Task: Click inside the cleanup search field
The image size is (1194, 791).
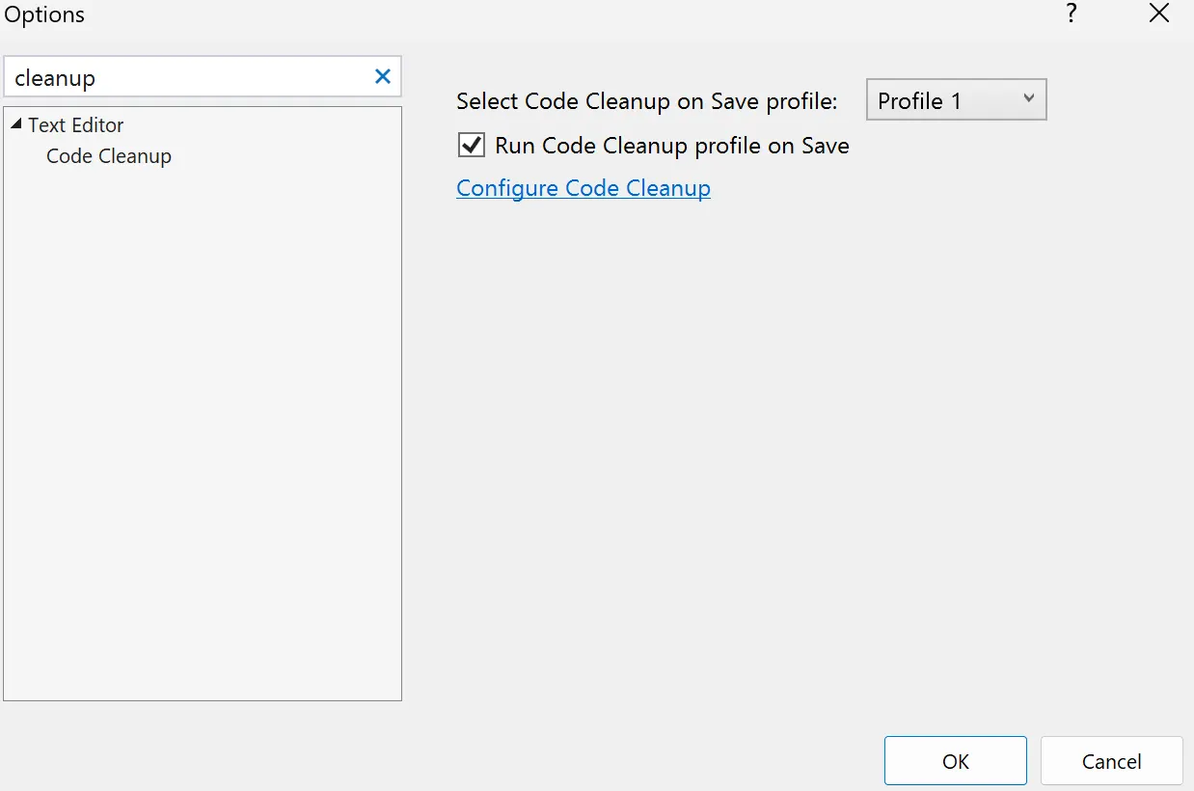Action: tap(193, 76)
